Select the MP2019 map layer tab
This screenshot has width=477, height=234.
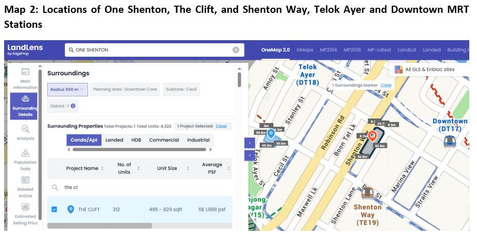click(x=352, y=50)
